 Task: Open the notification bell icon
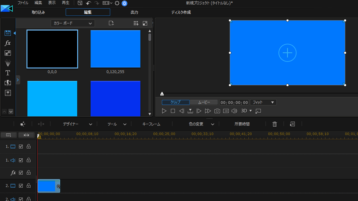click(x=124, y=3)
